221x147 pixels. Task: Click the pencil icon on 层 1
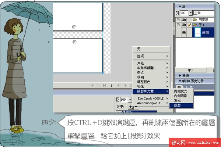coord(189,25)
